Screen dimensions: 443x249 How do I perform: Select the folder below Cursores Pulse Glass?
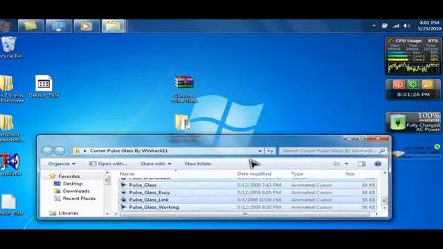(x=182, y=122)
